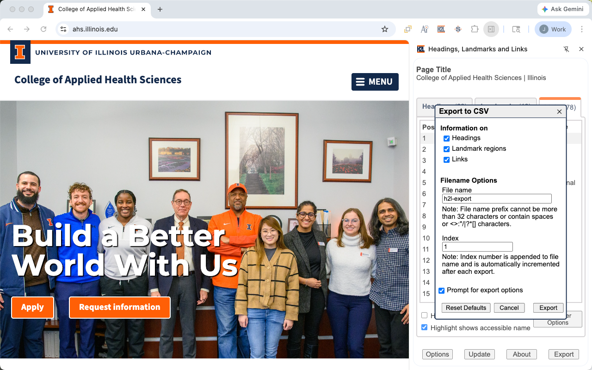Uncheck the Landmark regions checkbox
Image resolution: width=592 pixels, height=370 pixels.
click(x=446, y=149)
